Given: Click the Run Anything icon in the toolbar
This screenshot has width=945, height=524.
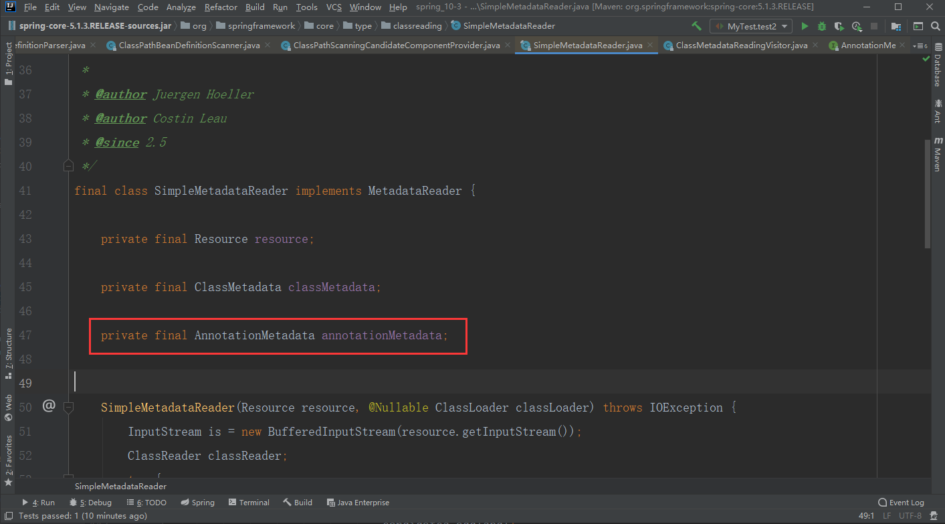Looking at the screenshot, I should [x=918, y=26].
